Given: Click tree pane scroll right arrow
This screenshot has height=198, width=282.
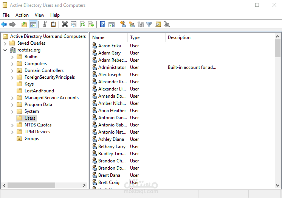Looking at the screenshot, I should coord(84,185).
